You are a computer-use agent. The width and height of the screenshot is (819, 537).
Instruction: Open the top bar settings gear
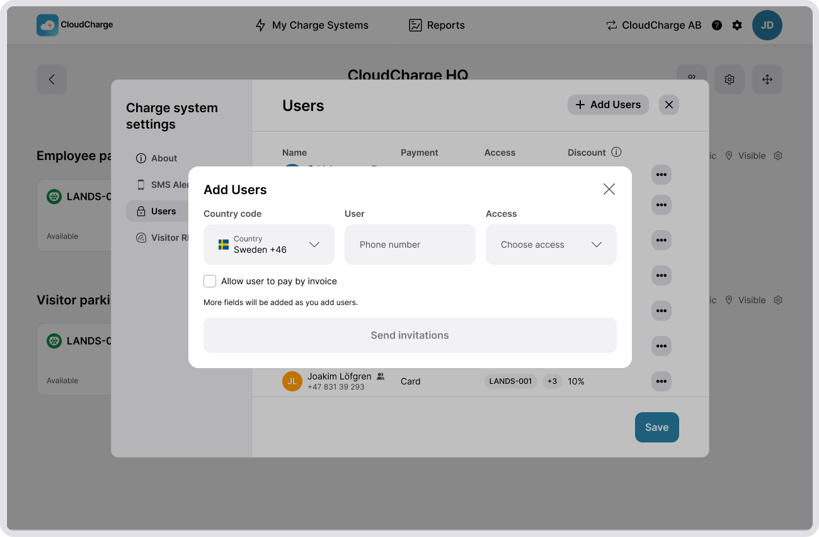[737, 25]
